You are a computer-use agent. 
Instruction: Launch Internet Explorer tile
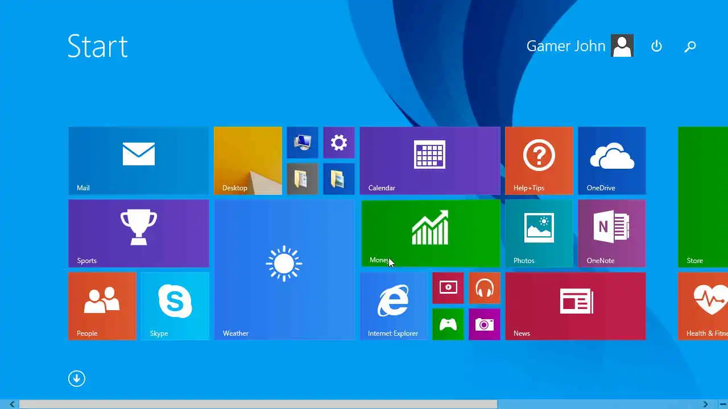(x=394, y=306)
